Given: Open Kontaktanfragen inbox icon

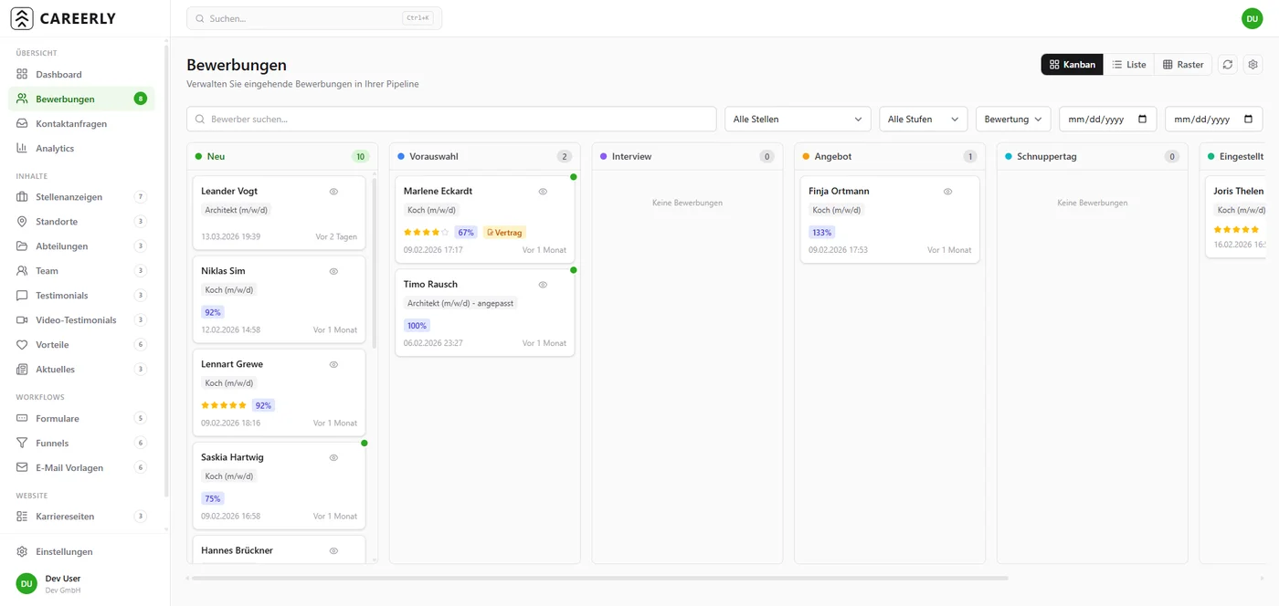Looking at the screenshot, I should click(23, 123).
